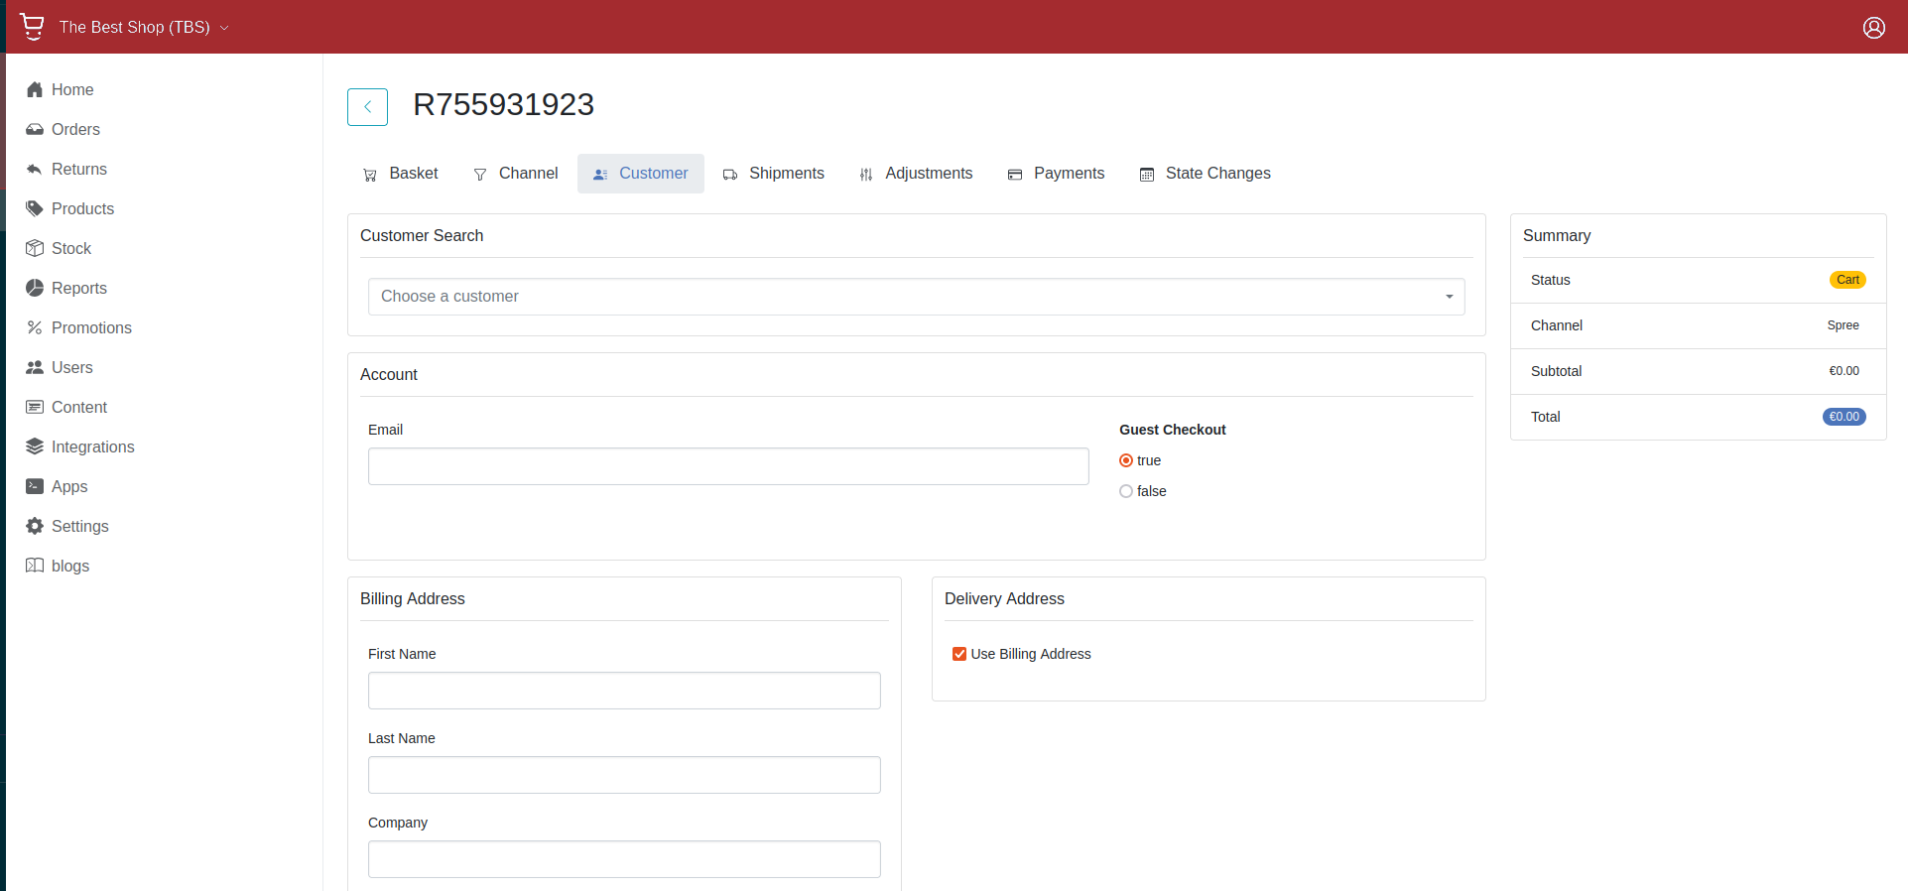The image size is (1908, 891).
Task: Click the Reports pie chart icon
Action: pyautogui.click(x=35, y=288)
